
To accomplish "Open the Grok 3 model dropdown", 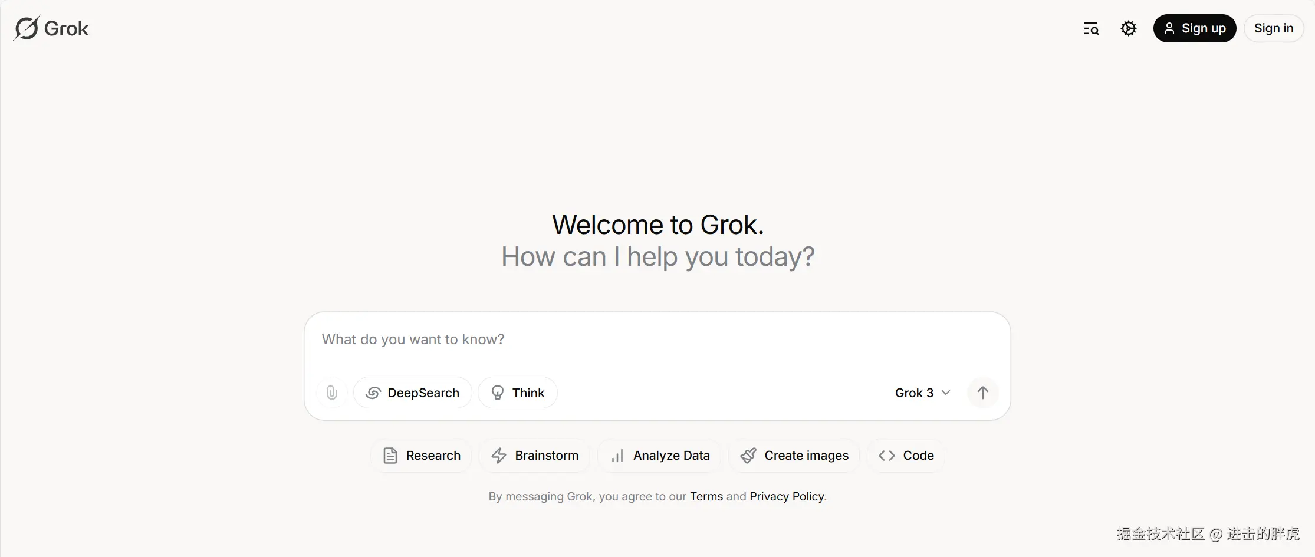I will point(923,393).
